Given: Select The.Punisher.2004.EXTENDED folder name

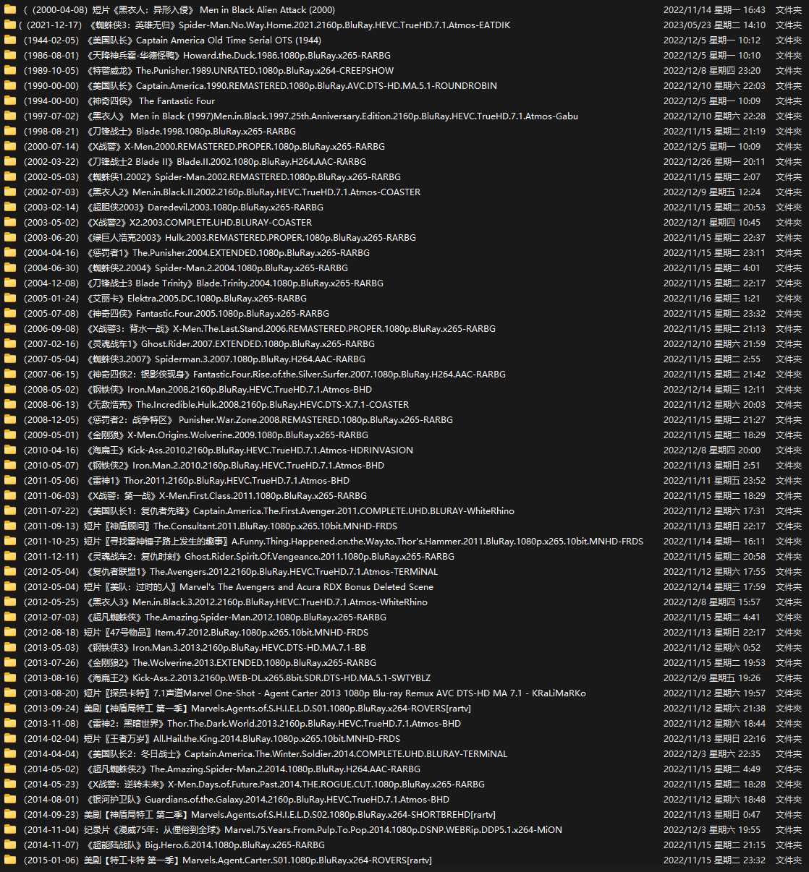Looking at the screenshot, I should (196, 253).
